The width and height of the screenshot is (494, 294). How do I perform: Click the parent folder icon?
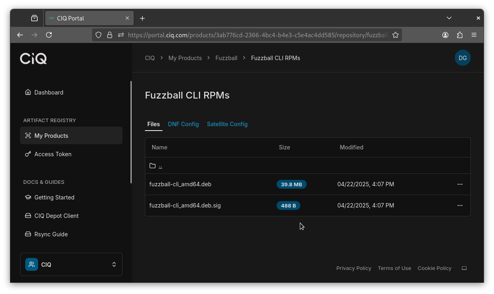point(153,166)
